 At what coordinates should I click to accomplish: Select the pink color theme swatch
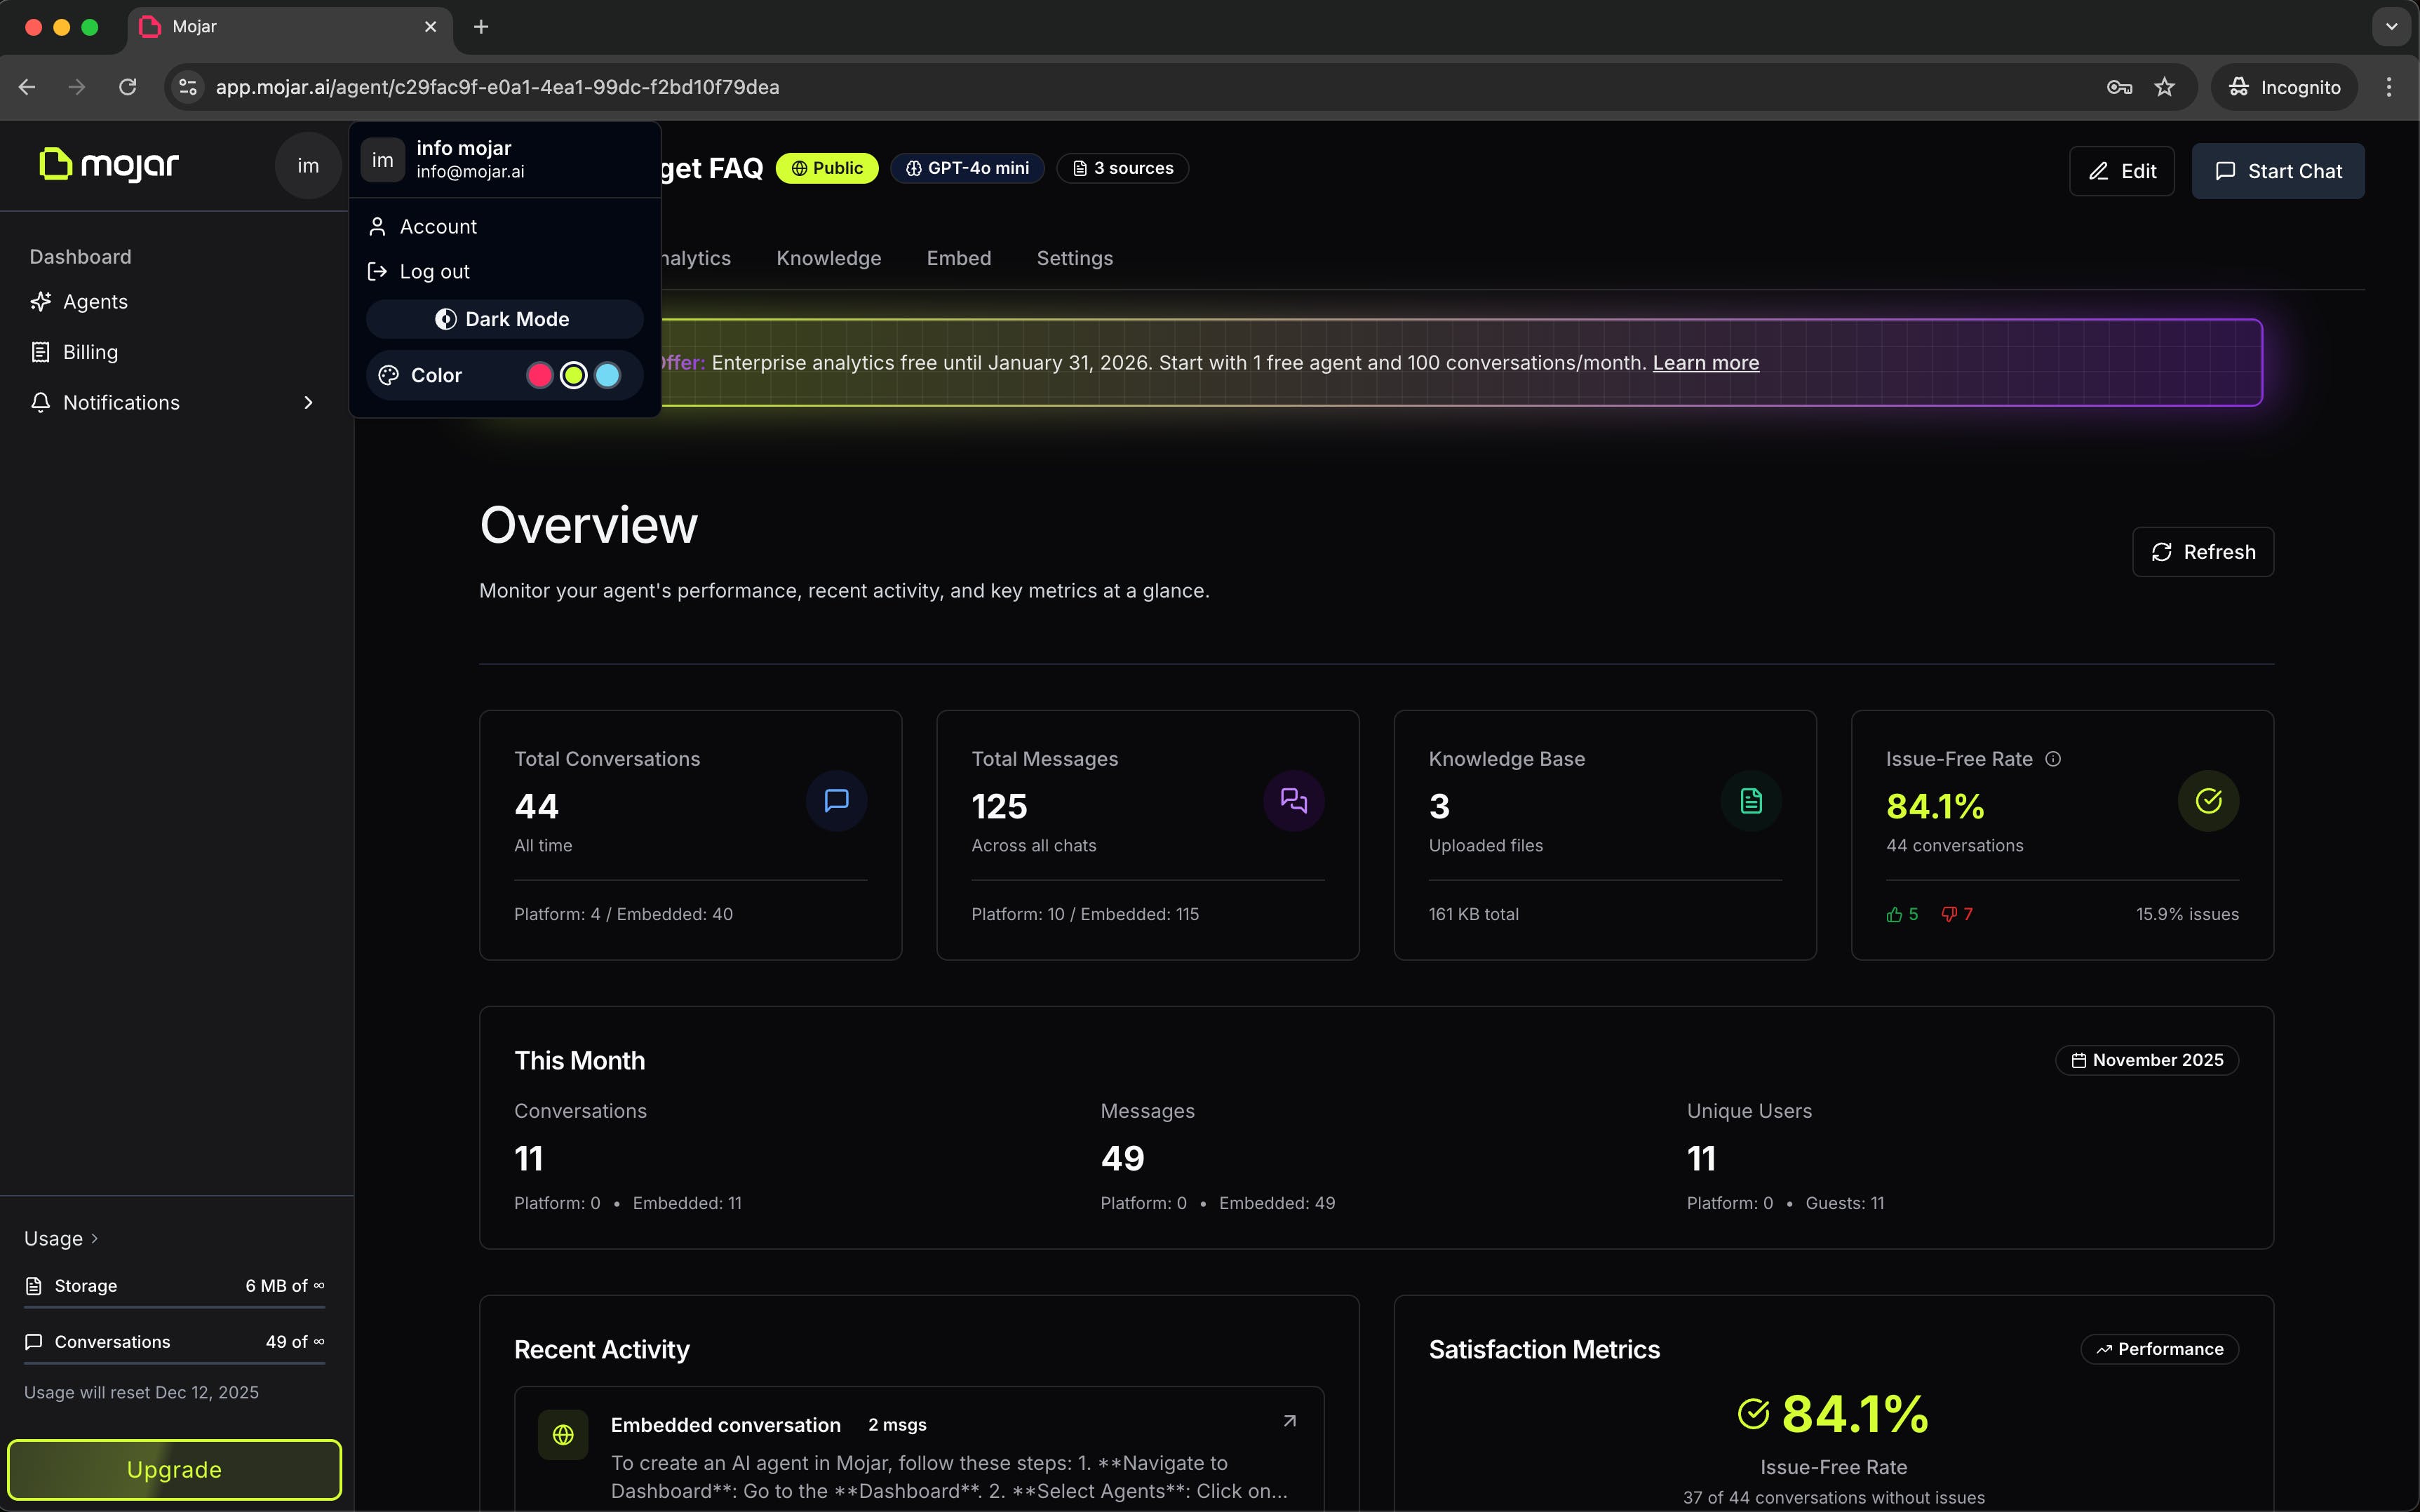tap(539, 375)
